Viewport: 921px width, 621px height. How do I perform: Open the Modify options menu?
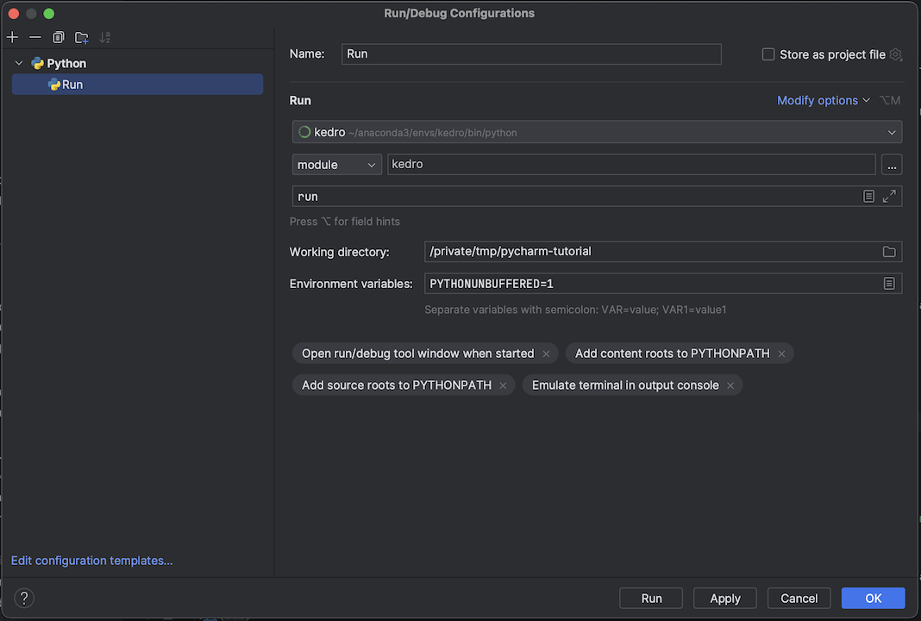coord(823,100)
